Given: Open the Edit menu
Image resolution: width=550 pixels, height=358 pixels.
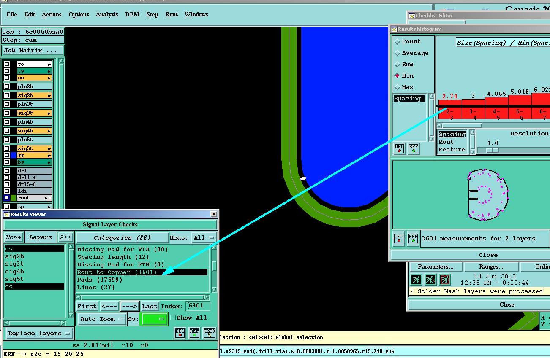Looking at the screenshot, I should click(x=30, y=14).
